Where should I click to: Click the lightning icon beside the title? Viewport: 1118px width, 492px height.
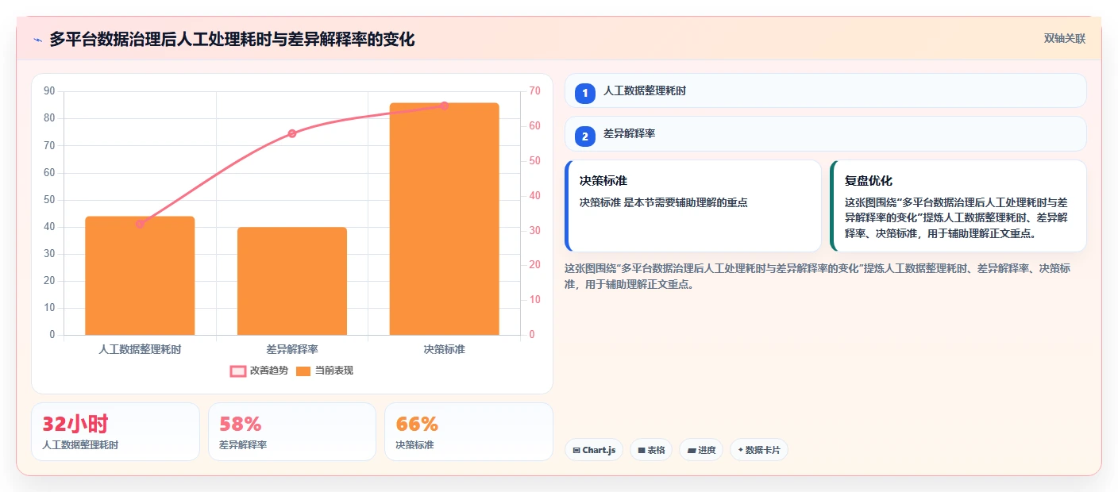click(x=37, y=40)
